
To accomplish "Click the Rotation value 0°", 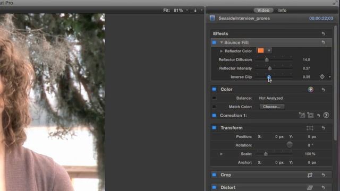I will coord(310,145).
